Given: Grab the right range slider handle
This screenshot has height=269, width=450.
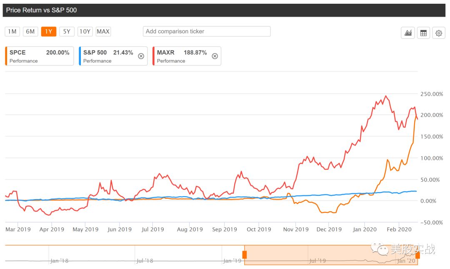Looking at the screenshot, I should pyautogui.click(x=417, y=255).
